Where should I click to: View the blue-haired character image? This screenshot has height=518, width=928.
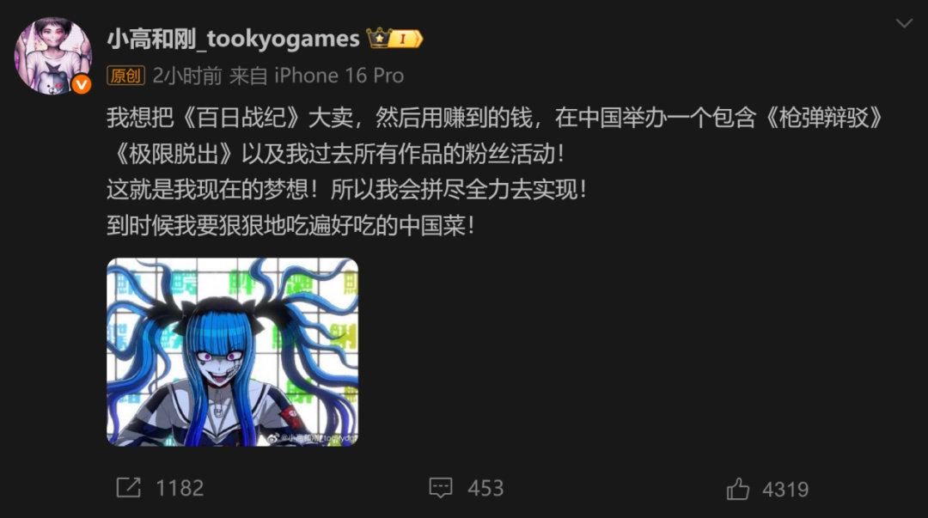tap(233, 352)
